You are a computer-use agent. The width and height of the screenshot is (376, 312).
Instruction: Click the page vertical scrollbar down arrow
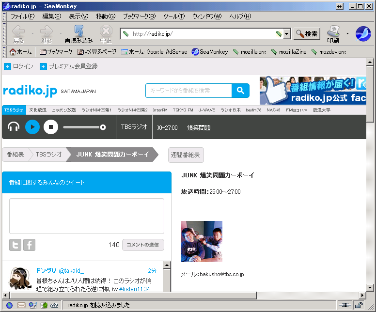pyautogui.click(x=370, y=287)
